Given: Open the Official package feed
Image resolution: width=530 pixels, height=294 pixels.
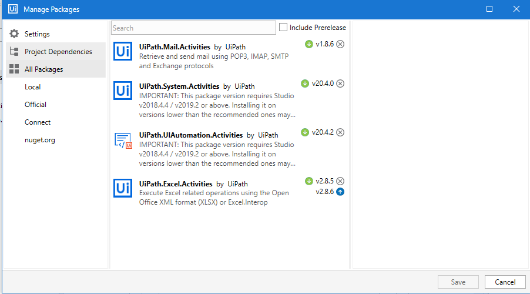Looking at the screenshot, I should [35, 105].
